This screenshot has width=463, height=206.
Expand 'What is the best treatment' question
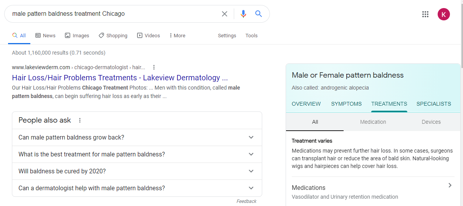(251, 154)
